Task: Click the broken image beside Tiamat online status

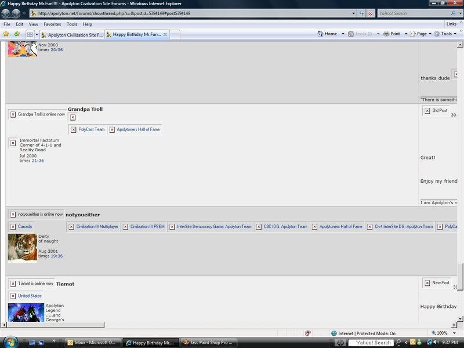Action: (x=13, y=284)
